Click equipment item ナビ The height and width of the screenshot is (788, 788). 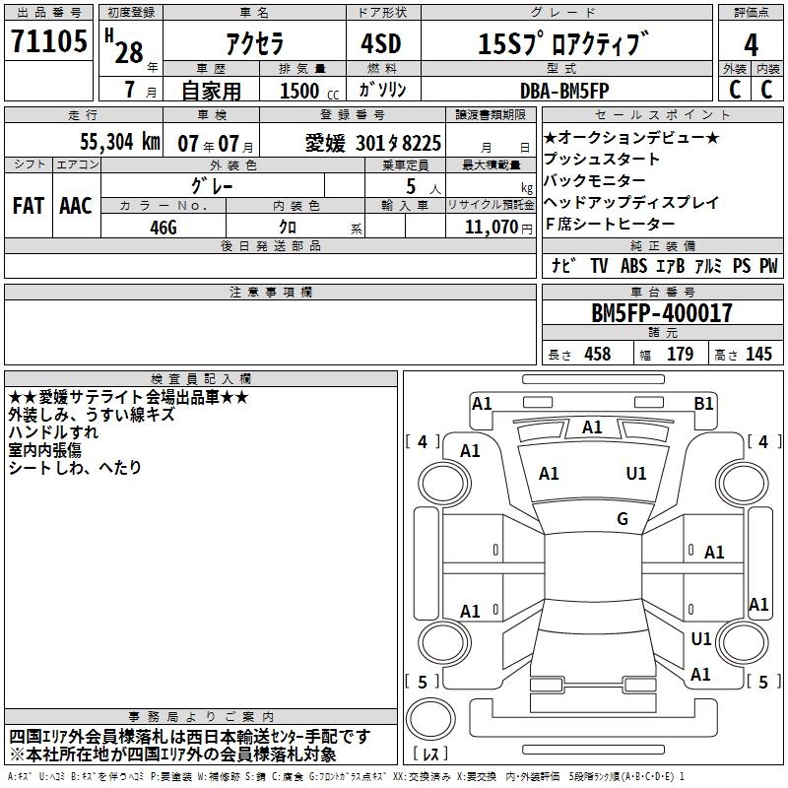coord(563,265)
